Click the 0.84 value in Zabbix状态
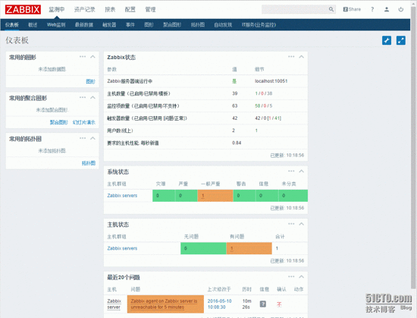The height and width of the screenshot is (318, 417). [x=237, y=143]
